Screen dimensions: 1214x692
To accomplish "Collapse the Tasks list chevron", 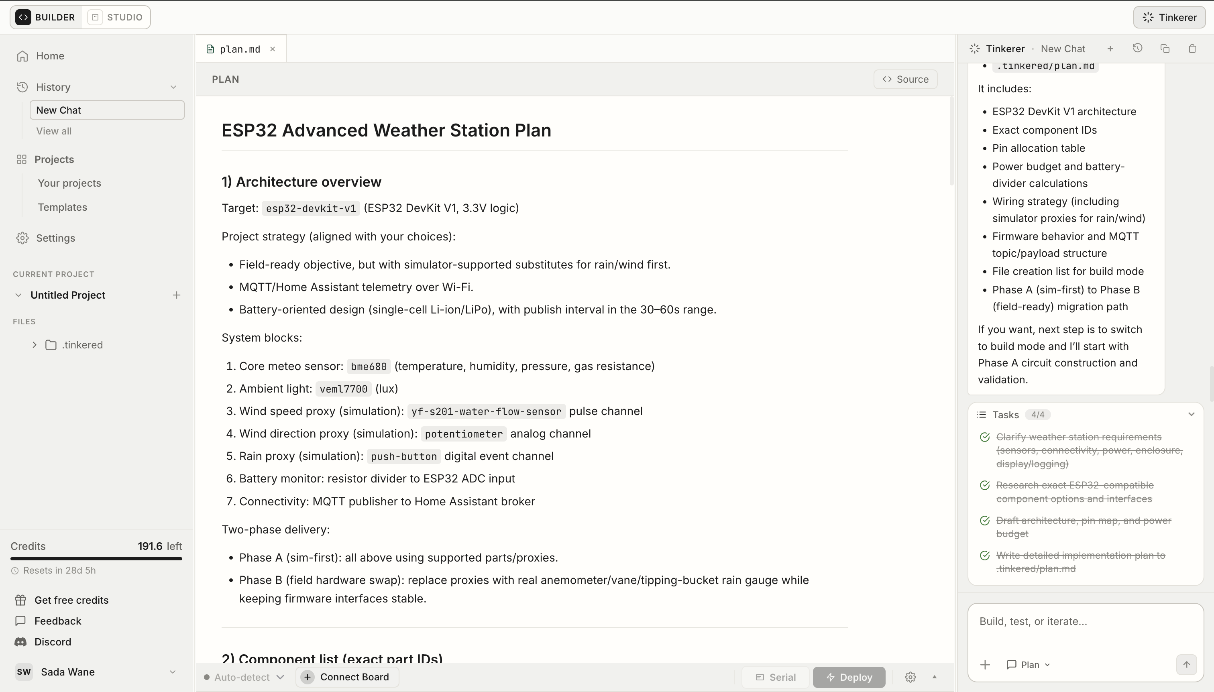I will 1191,415.
